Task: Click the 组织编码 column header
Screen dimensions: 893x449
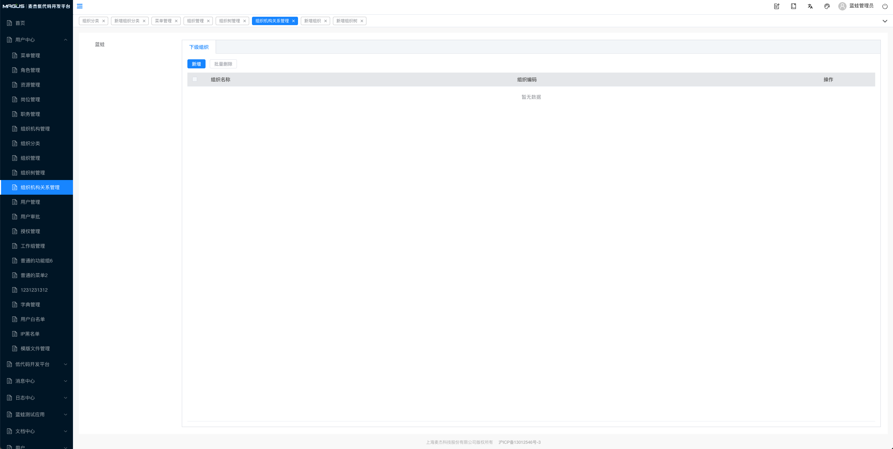Action: (x=527, y=80)
